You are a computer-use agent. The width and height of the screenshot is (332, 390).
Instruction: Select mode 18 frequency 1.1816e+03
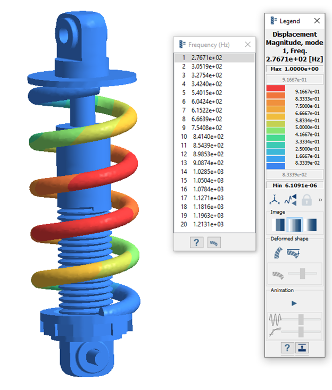coord(214,207)
